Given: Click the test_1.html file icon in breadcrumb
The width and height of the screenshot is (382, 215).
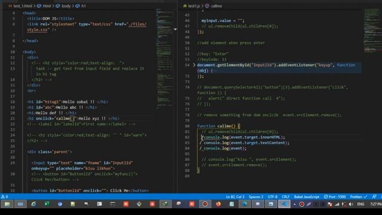Looking at the screenshot, I should (x=10, y=6).
